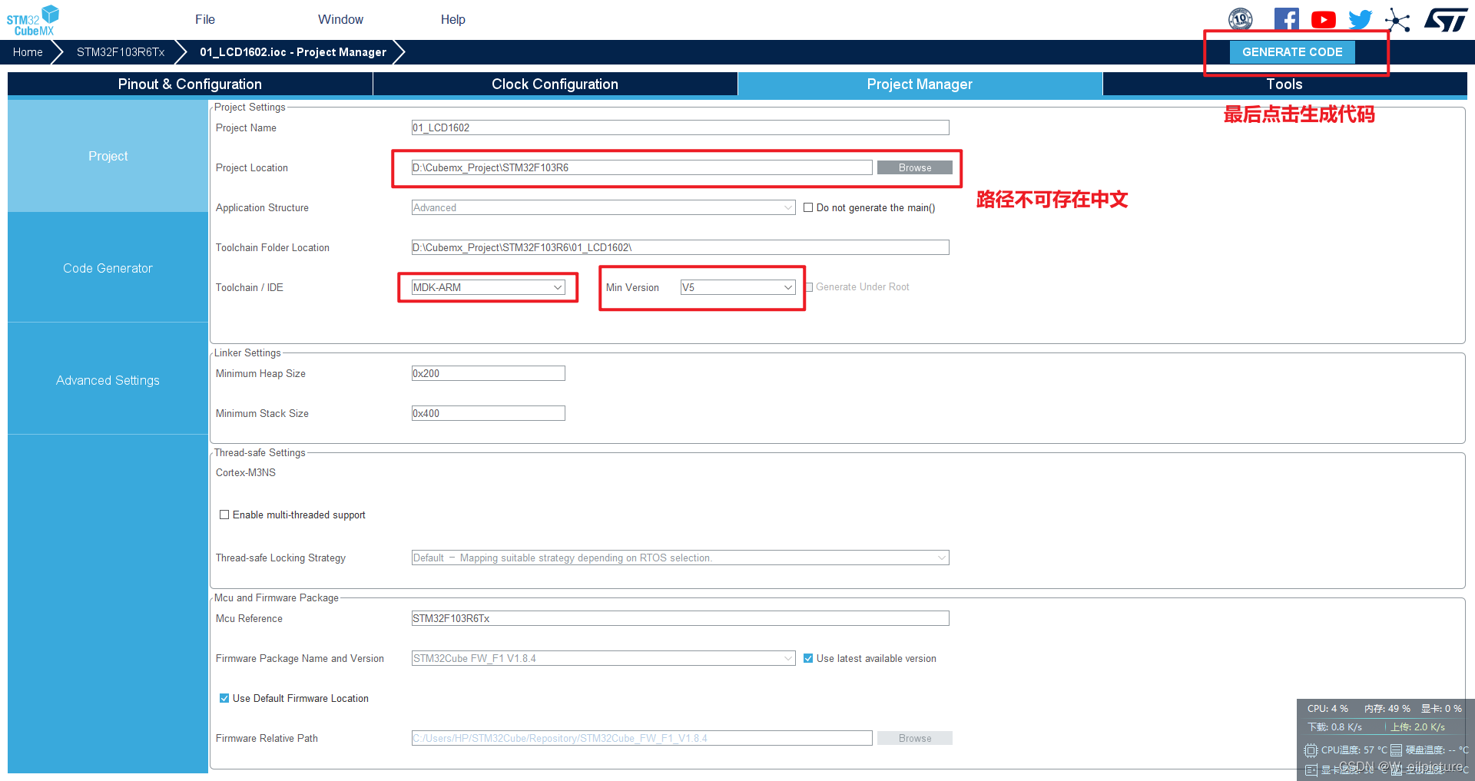Click the STM32CubeMX logo icon
The image size is (1475, 781).
(33, 20)
